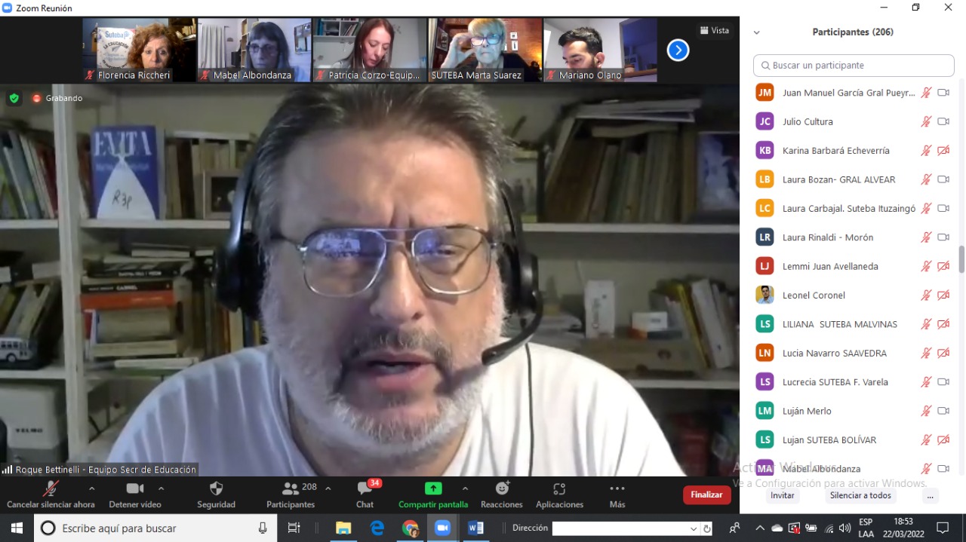The width and height of the screenshot is (966, 542).
Task: Toggle the microphone icon beside Julio Cultura
Action: click(926, 121)
